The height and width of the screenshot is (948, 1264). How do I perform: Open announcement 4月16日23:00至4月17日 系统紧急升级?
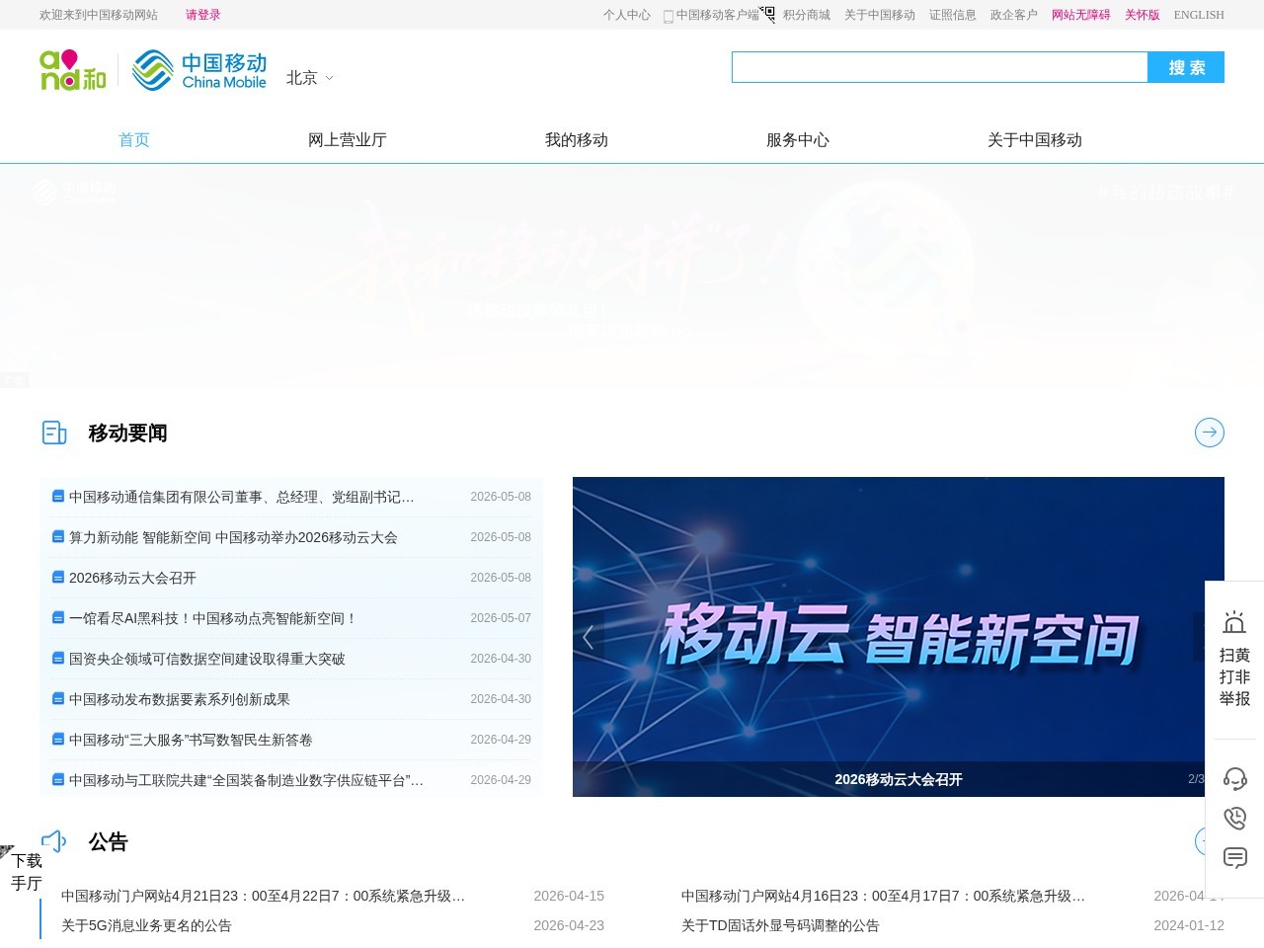883,896
